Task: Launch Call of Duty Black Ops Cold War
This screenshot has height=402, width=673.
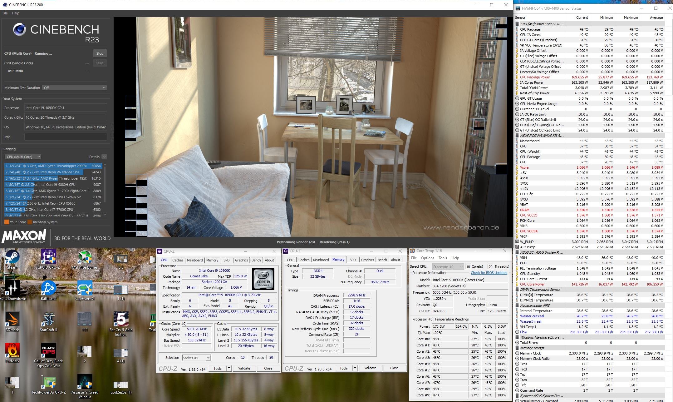Action: [x=49, y=355]
